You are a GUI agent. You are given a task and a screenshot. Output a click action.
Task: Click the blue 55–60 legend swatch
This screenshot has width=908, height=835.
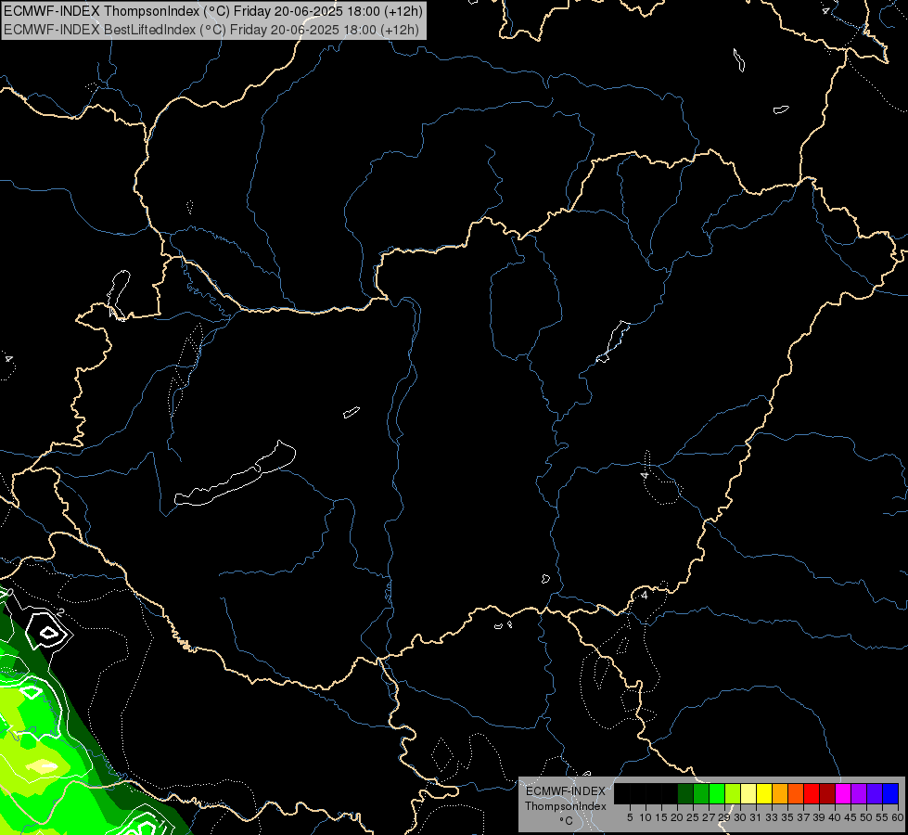click(890, 794)
